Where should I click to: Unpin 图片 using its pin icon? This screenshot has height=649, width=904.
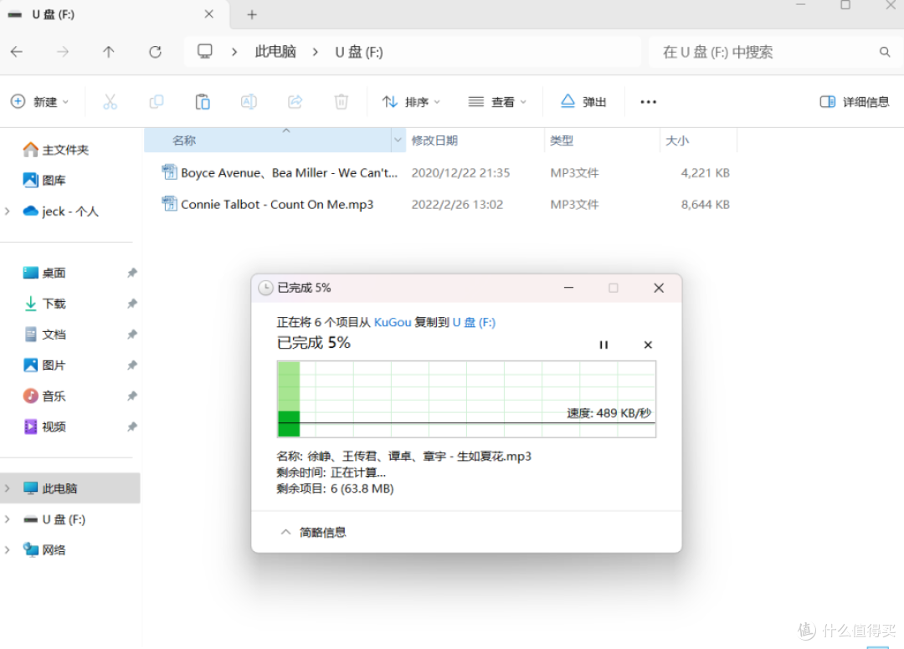click(x=132, y=365)
